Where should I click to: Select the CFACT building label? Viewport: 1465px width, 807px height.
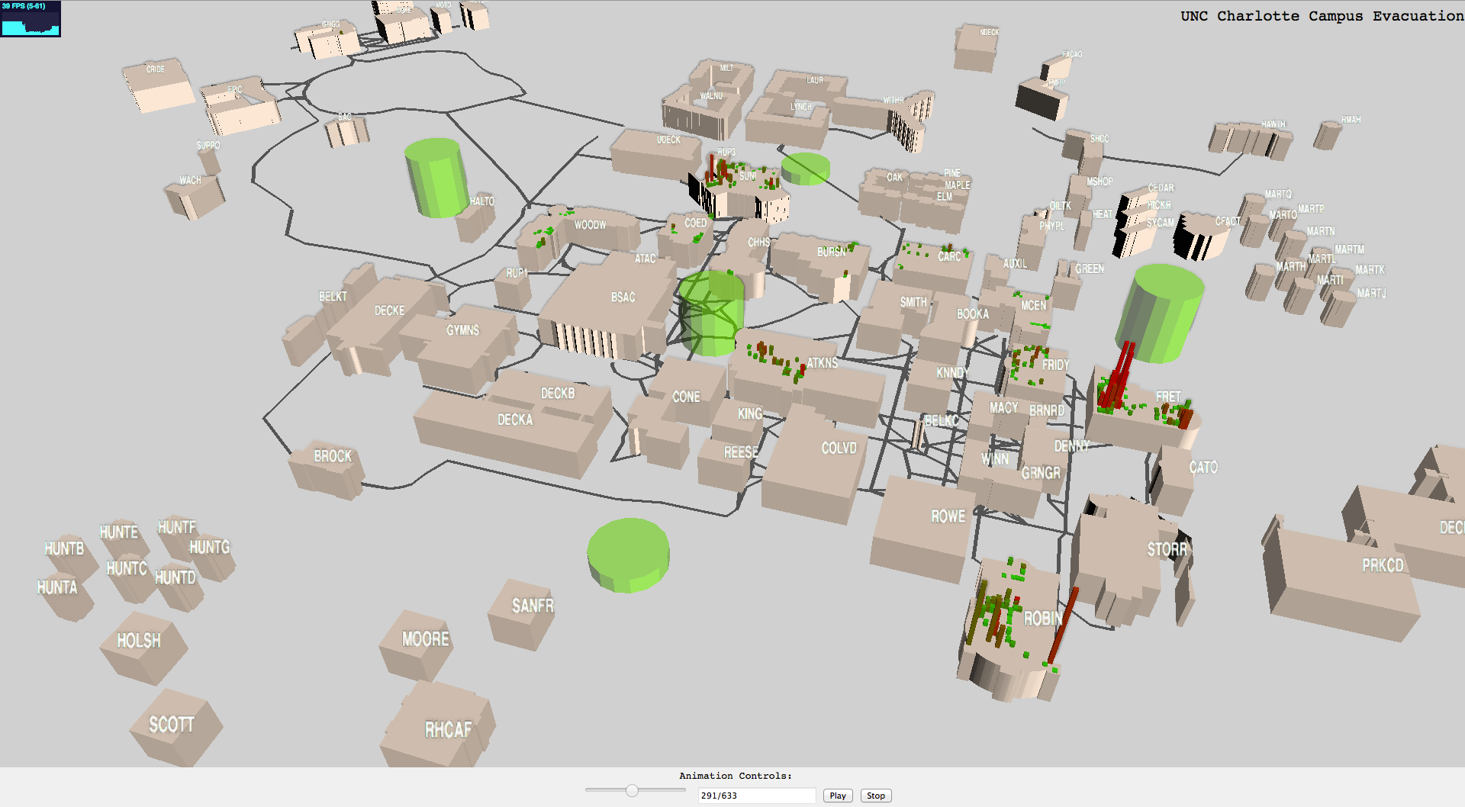[1227, 222]
